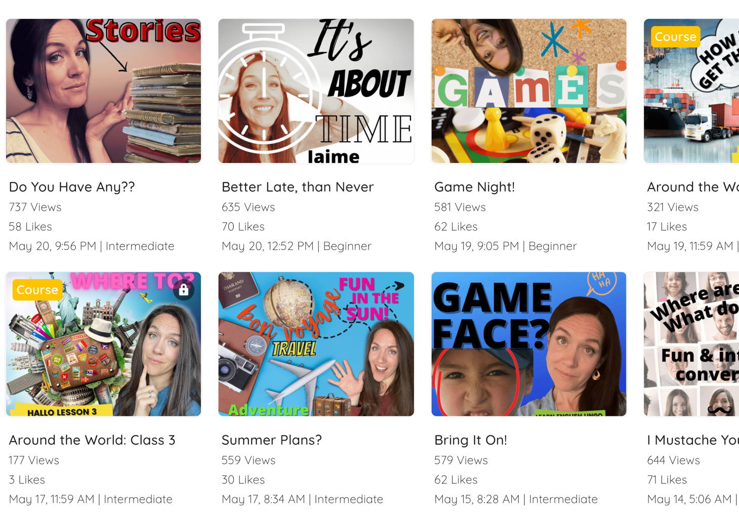Select the Summer Plans? title
The width and height of the screenshot is (739, 522).
[x=272, y=440]
